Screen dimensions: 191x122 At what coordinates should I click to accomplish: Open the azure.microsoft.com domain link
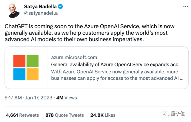[x=74, y=58]
